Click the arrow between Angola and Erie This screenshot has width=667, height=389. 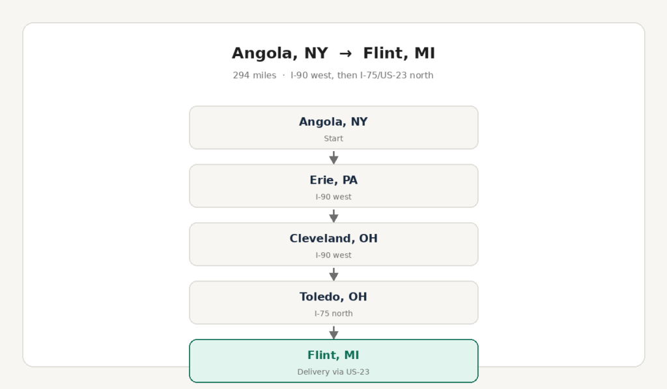tap(333, 157)
